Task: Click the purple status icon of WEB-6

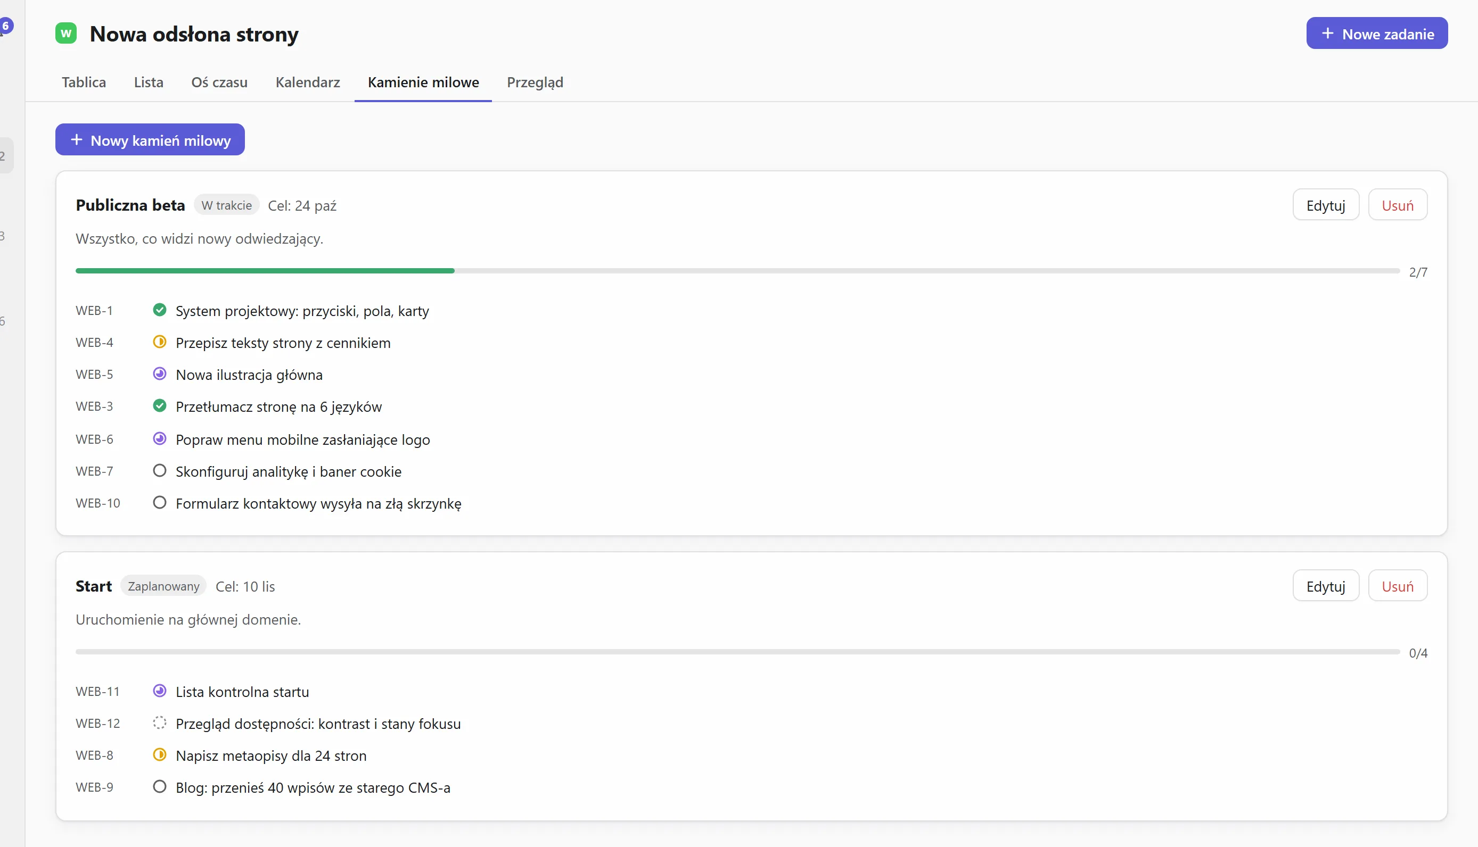Action: (160, 438)
